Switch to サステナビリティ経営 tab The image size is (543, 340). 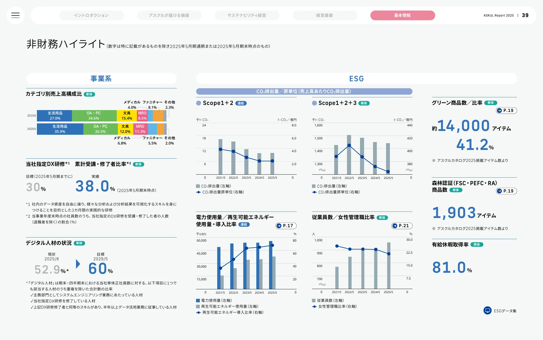pos(247,15)
